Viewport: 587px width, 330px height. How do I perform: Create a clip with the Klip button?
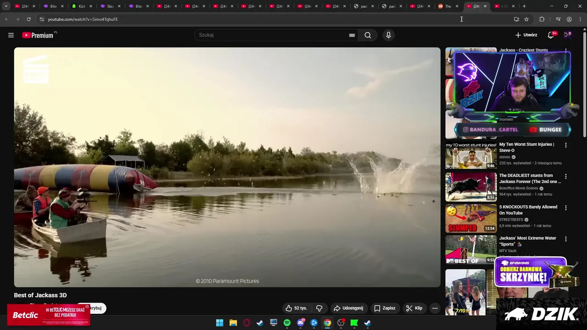pos(414,308)
